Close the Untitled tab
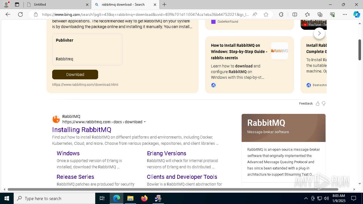This screenshot has width=363, height=204. 87,5
